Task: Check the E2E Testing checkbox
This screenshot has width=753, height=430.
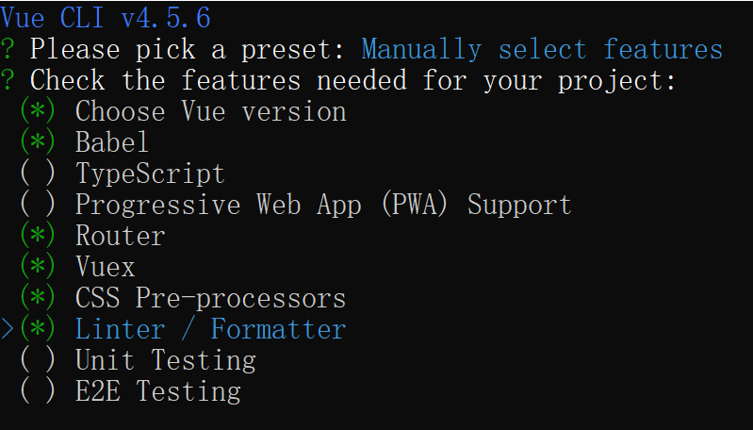Action: click(x=38, y=391)
